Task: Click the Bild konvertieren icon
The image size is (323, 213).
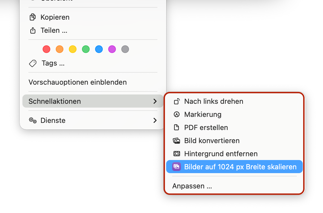Action: pyautogui.click(x=177, y=141)
